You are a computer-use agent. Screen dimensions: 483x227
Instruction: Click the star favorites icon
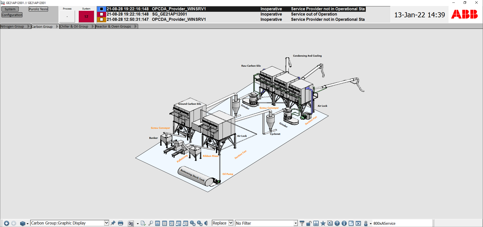click(x=323, y=223)
